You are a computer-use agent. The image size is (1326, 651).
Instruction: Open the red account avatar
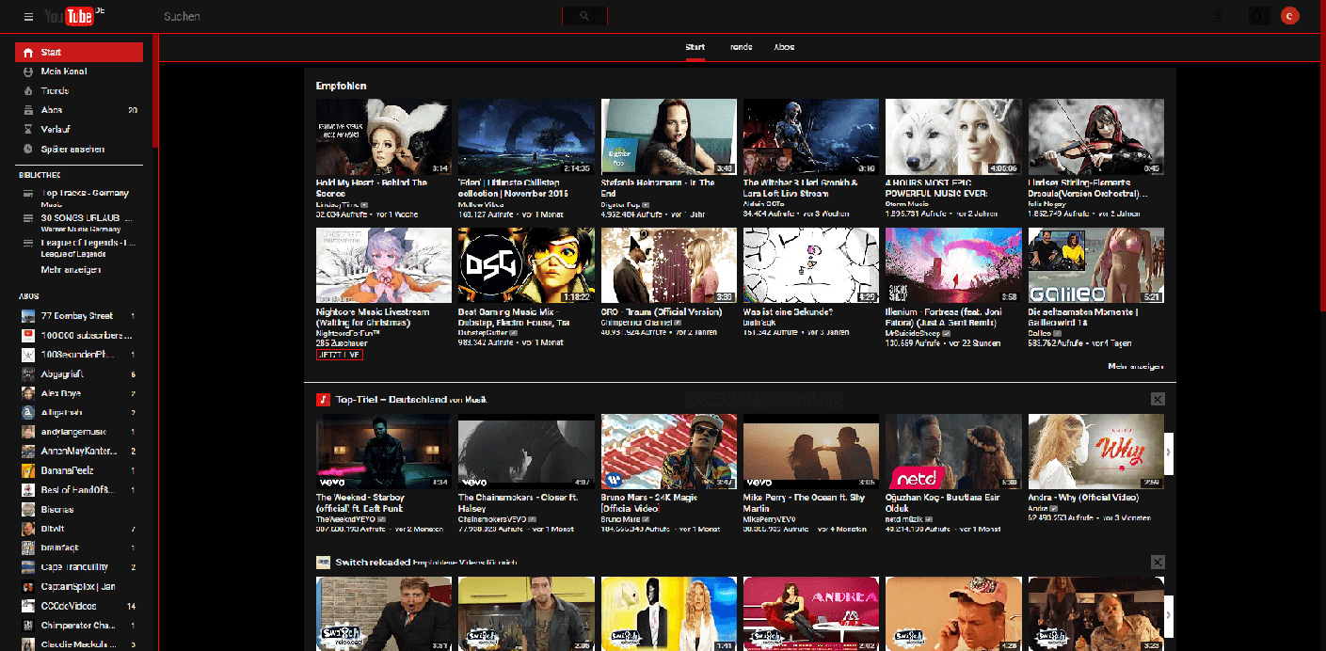pyautogui.click(x=1289, y=15)
